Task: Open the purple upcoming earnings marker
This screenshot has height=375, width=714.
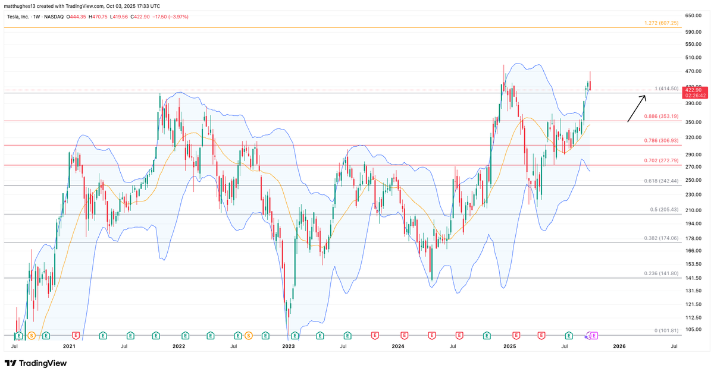Action: [594, 336]
